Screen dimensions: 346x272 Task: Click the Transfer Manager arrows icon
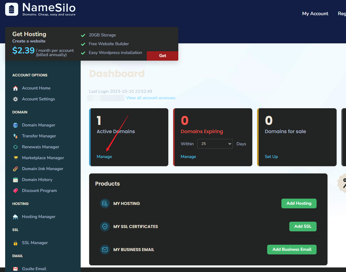tap(15, 136)
